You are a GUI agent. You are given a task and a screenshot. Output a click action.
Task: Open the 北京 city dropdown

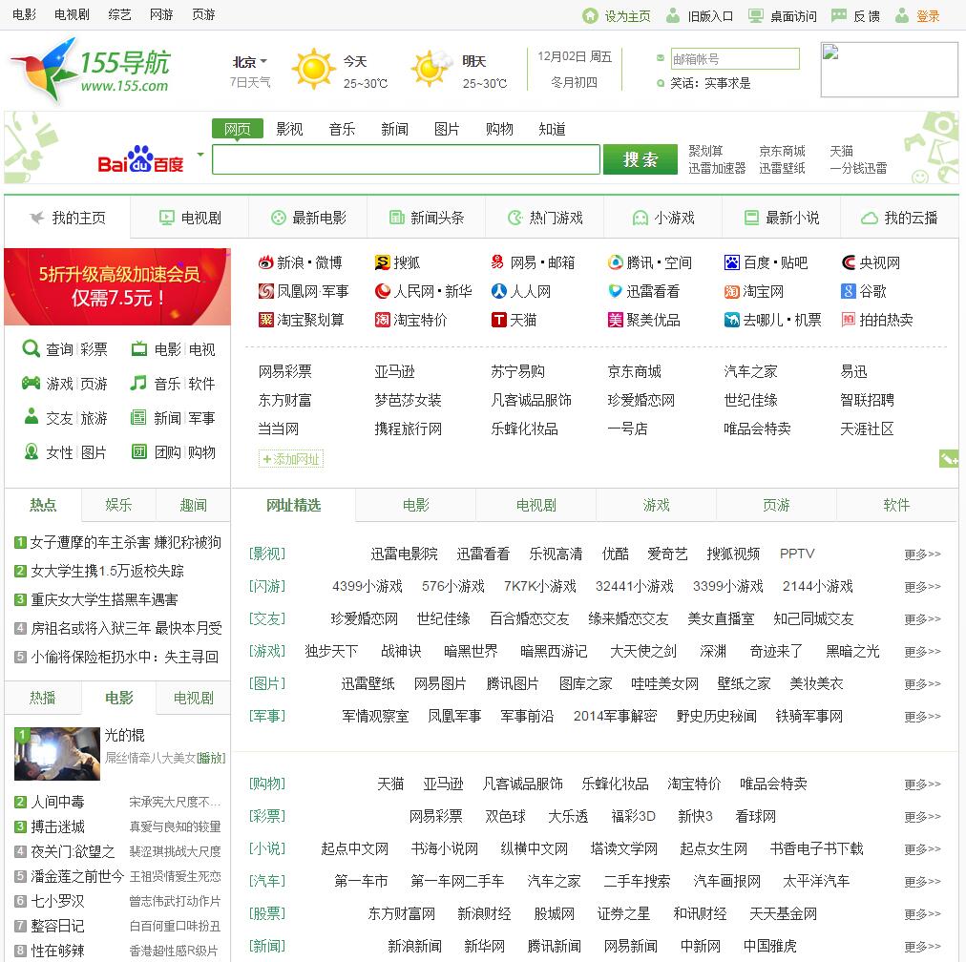click(x=249, y=62)
